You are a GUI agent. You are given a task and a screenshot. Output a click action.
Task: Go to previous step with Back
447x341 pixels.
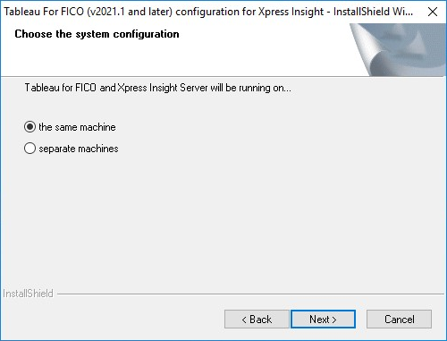click(x=257, y=320)
